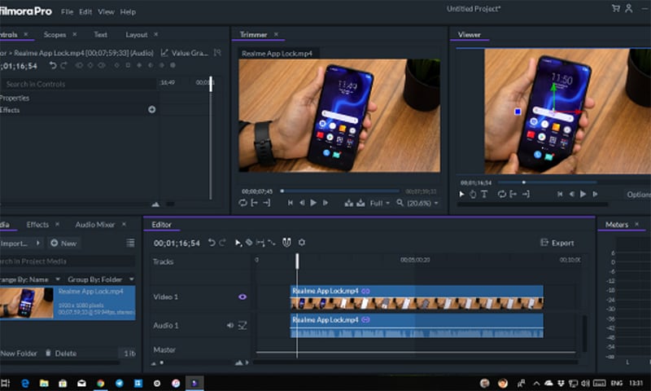651x391 pixels.
Task: Step forward one frame in Trimmer
Action: (325, 203)
